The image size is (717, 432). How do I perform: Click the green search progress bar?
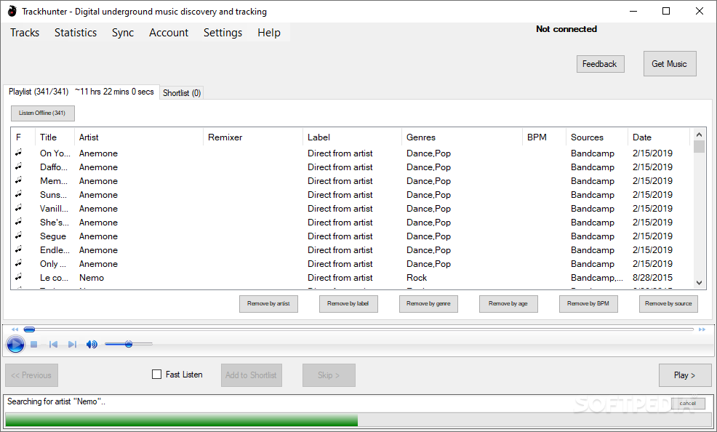click(182, 420)
